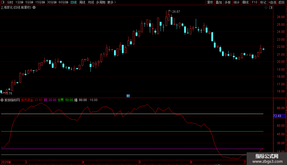Viewport: 287px width, 165px height.
Task: Switch to the 分时 intraday view
Action: [10, 2]
